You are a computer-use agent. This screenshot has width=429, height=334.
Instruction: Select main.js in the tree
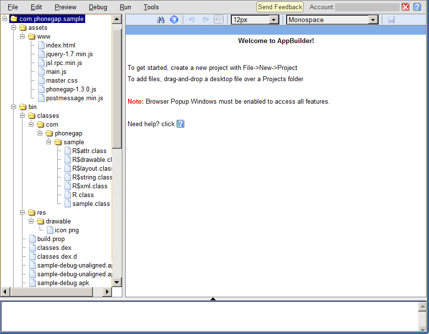click(x=56, y=72)
